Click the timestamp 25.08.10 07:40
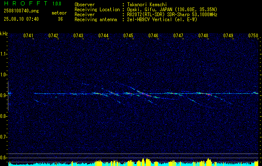 [21, 19]
